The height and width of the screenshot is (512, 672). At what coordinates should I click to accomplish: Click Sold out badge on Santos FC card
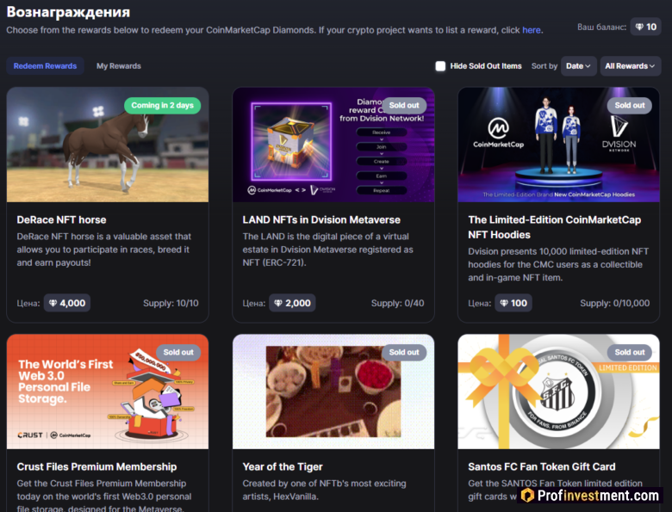[x=629, y=352]
